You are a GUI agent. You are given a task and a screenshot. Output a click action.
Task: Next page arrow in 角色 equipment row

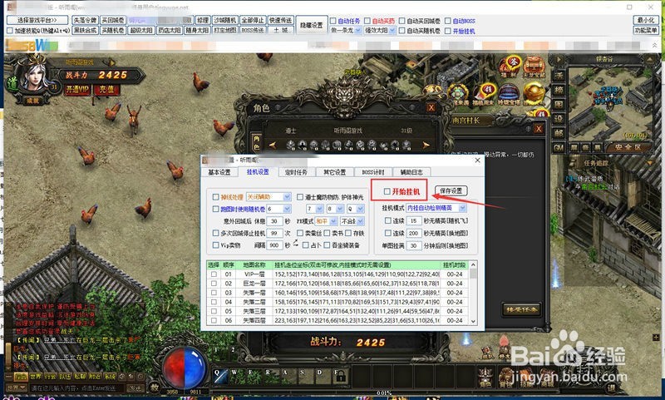(x=426, y=145)
